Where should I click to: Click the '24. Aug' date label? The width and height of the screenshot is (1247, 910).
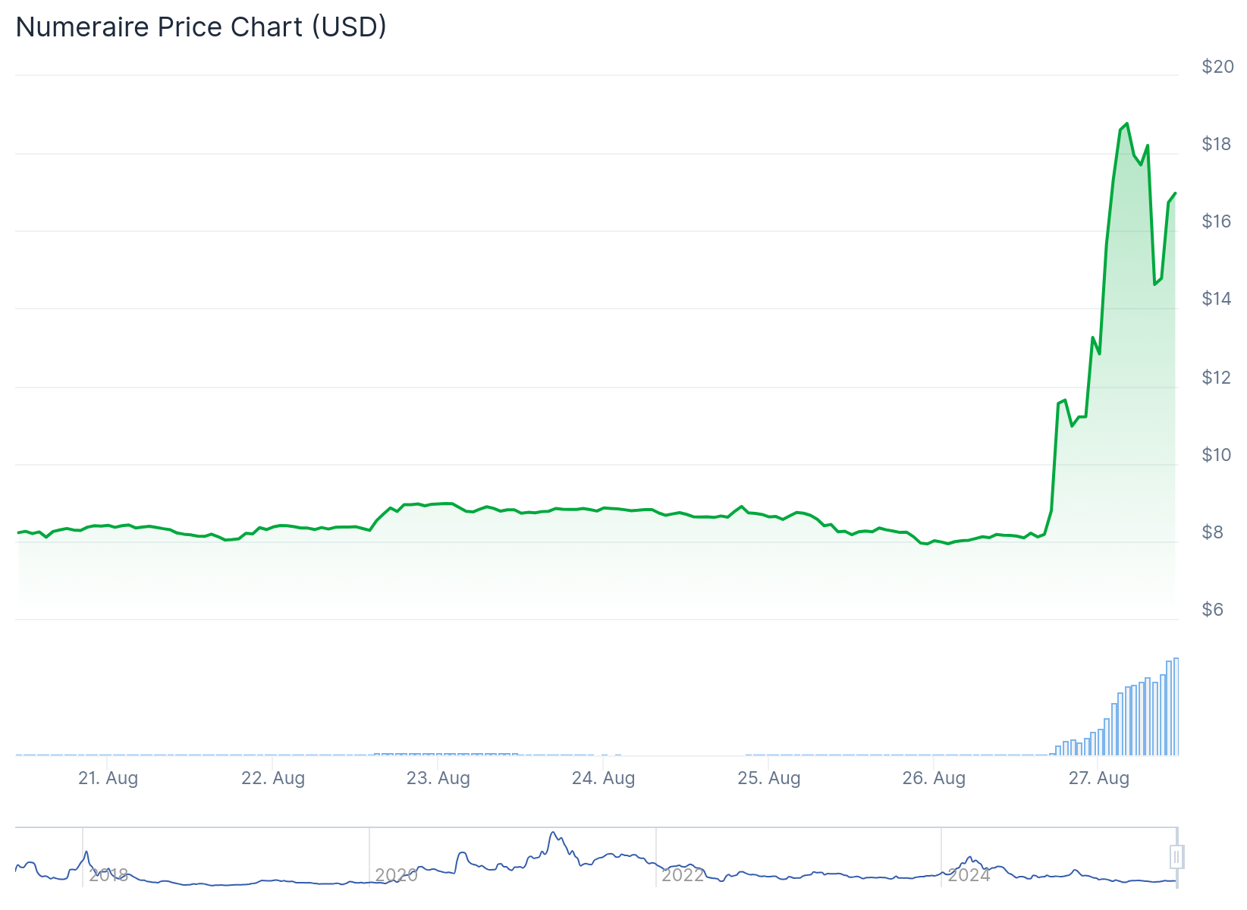(604, 778)
